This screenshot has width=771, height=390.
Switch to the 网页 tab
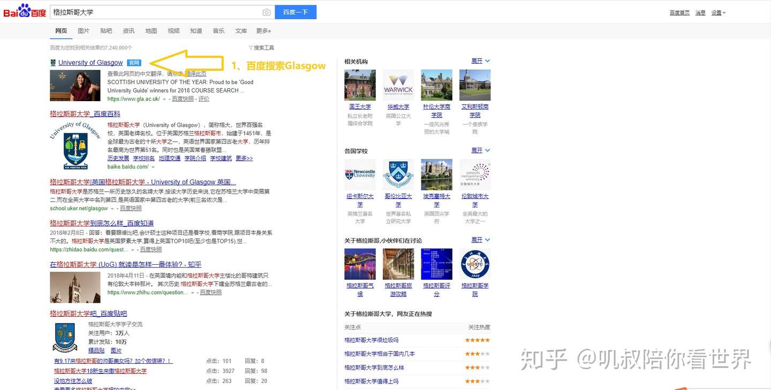click(61, 31)
